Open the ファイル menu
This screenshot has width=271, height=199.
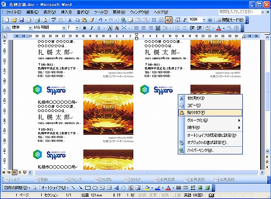pos(14,12)
